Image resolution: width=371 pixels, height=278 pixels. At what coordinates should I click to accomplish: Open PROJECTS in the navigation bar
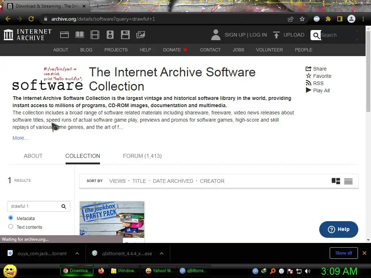pos(116,50)
